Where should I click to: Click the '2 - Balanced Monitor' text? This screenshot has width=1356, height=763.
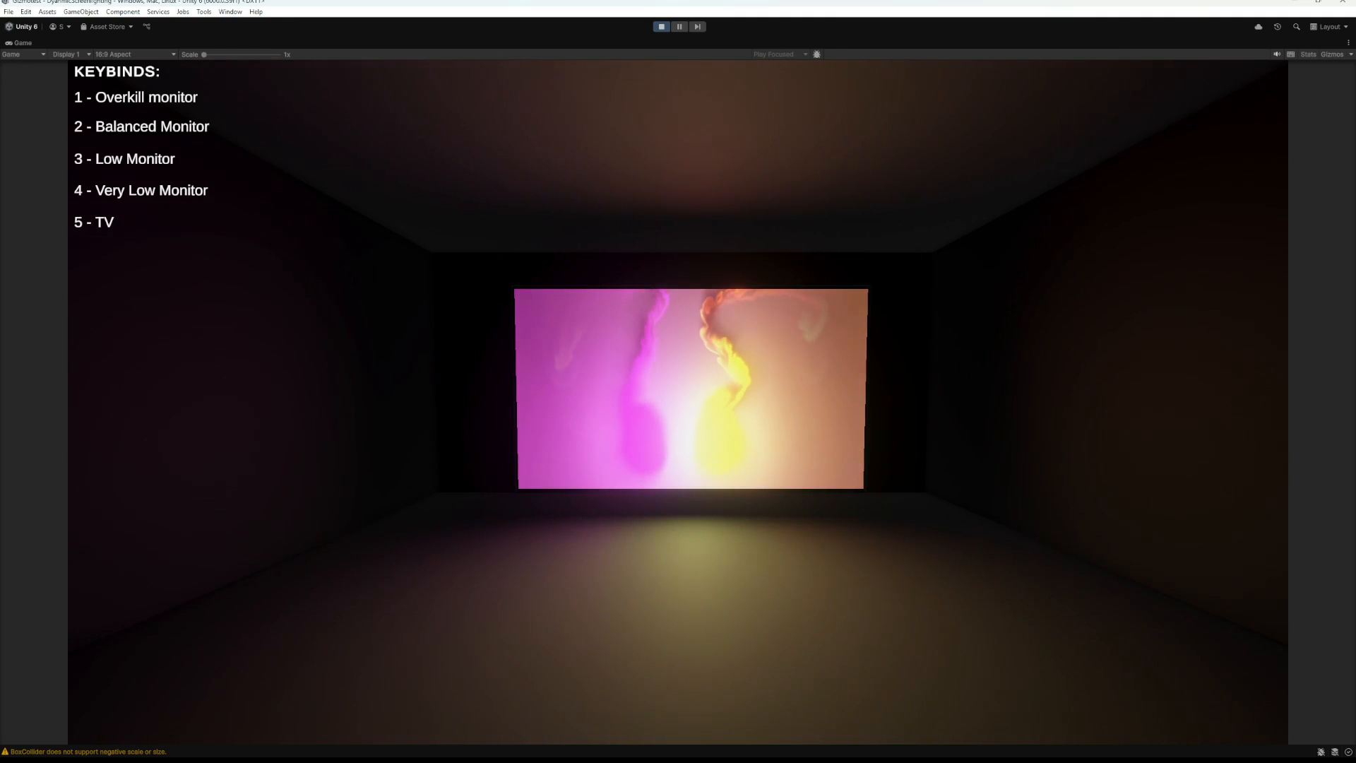[x=141, y=127]
